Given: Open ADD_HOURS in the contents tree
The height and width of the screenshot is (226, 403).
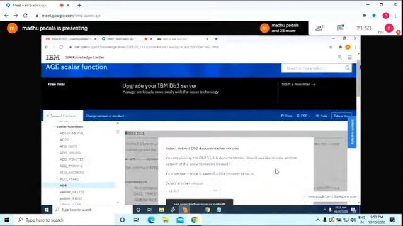Looking at the screenshot, I should click(70, 153).
